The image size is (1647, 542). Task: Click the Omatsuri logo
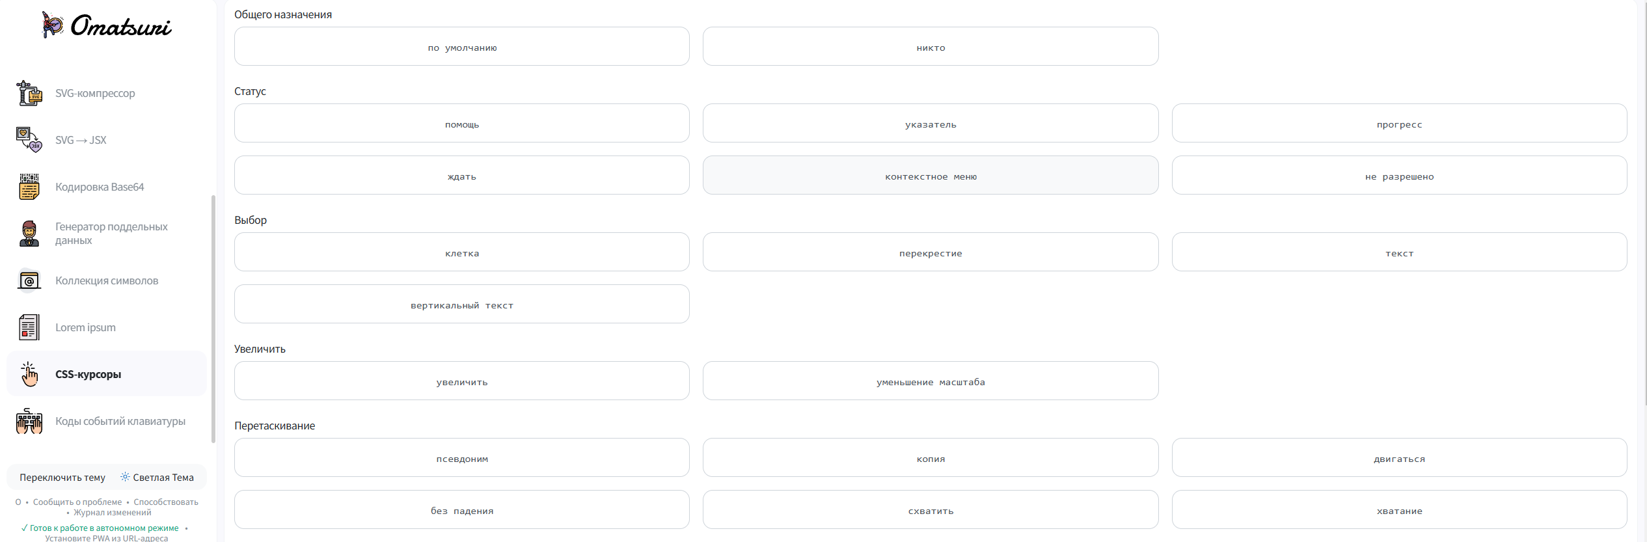[x=107, y=25]
